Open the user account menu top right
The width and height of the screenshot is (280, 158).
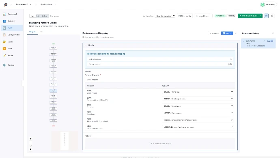coord(268,4)
